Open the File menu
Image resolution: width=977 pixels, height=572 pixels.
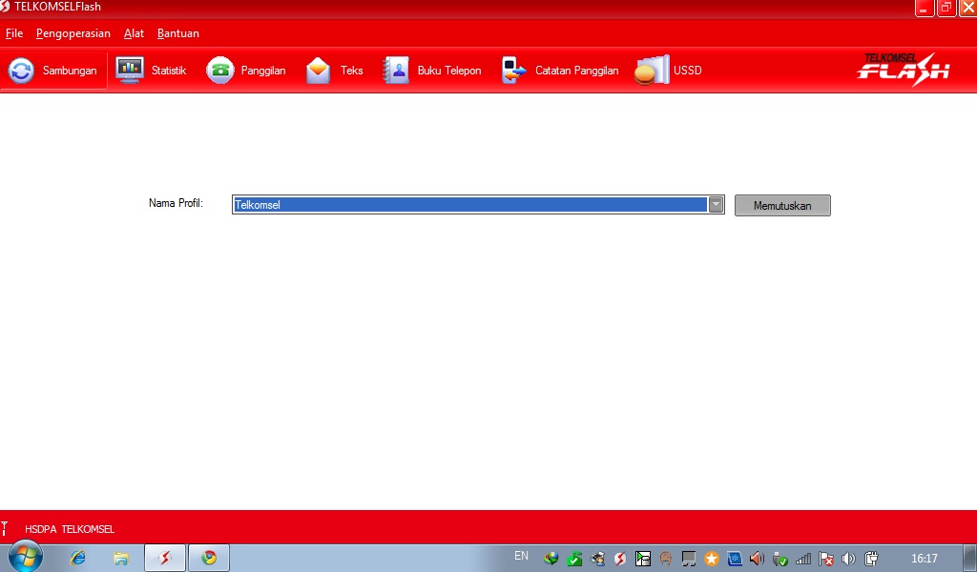point(14,32)
